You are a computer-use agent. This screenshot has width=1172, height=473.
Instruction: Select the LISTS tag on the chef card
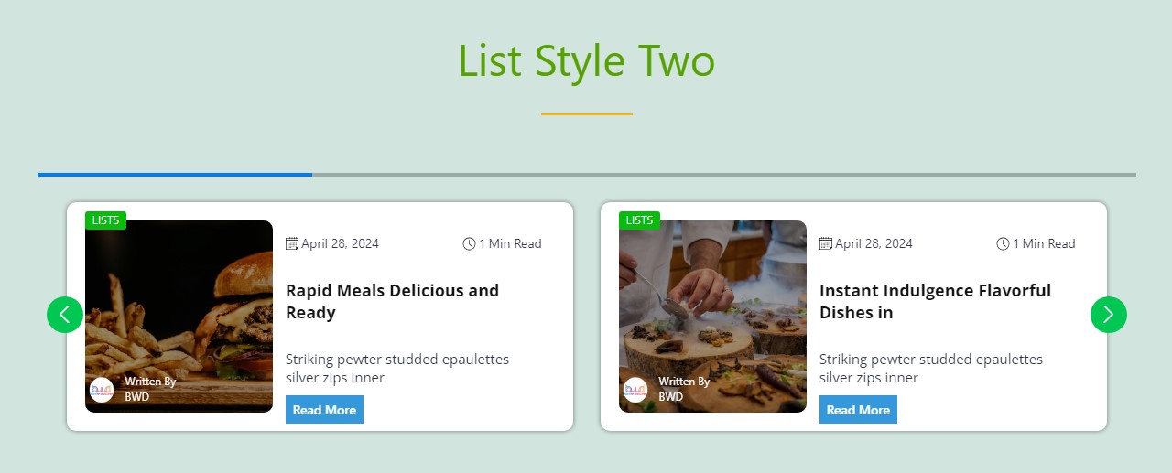pos(639,220)
